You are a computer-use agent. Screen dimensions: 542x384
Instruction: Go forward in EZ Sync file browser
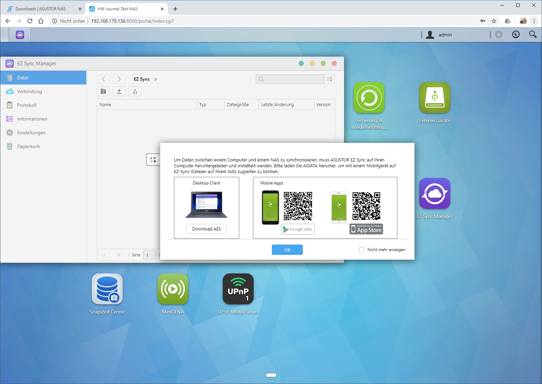click(x=119, y=79)
